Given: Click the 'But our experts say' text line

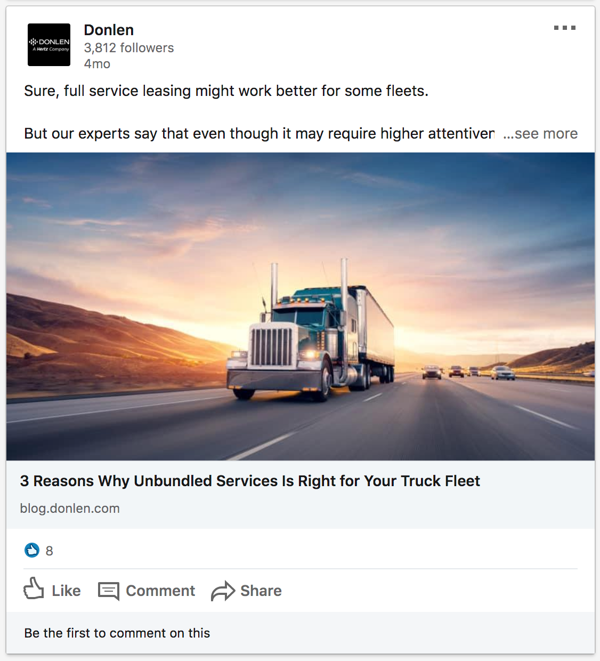Looking at the screenshot, I should pos(259,133).
